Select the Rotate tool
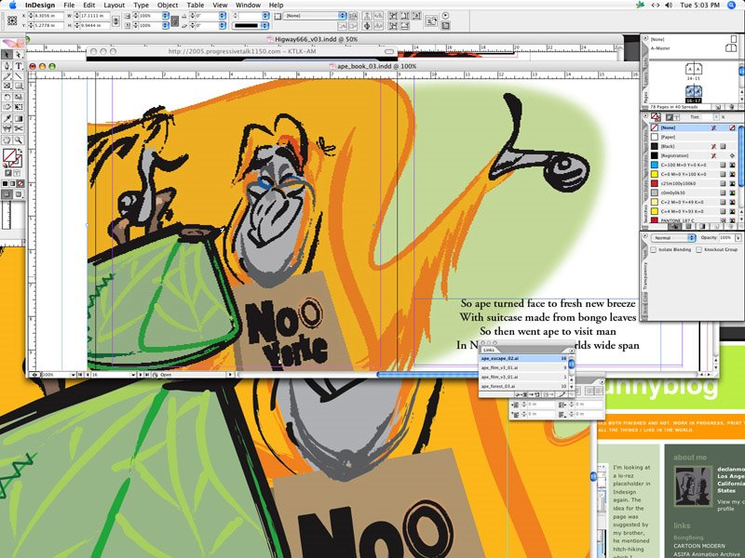Image resolution: width=745 pixels, height=558 pixels. tap(7, 97)
